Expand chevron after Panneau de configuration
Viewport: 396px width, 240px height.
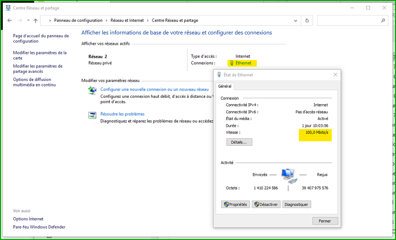pos(106,21)
